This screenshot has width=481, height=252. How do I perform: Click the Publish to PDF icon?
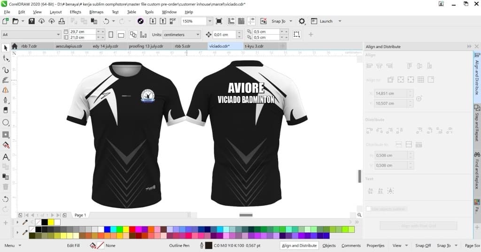pos(173,21)
